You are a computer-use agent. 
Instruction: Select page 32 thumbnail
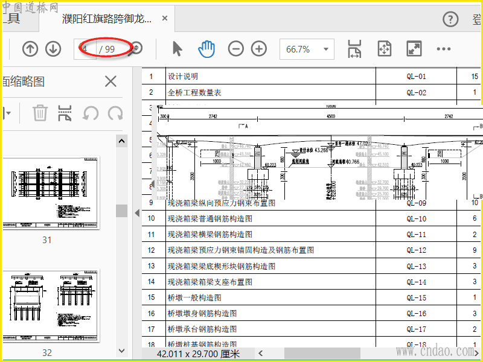point(51,305)
